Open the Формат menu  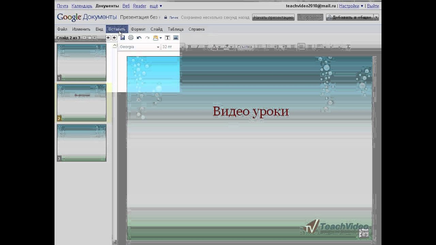pyautogui.click(x=138, y=29)
